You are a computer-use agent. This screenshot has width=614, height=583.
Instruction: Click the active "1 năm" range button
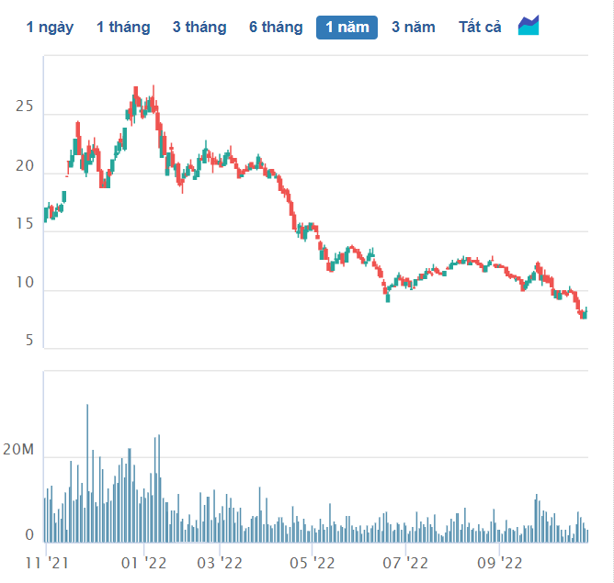[347, 28]
